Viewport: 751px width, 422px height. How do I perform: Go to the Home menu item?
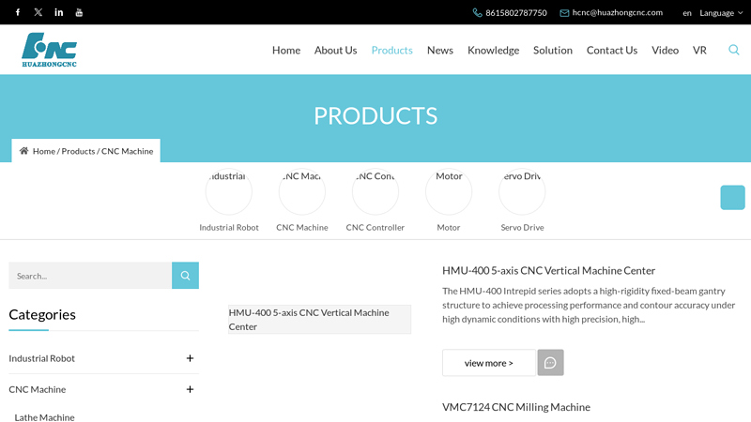(x=286, y=51)
